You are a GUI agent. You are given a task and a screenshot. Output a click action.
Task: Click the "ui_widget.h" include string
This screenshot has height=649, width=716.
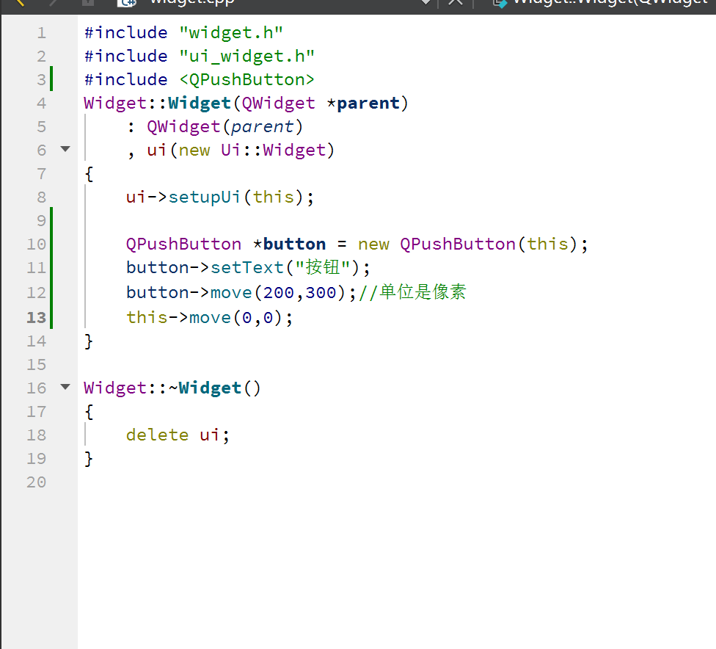[x=247, y=57]
